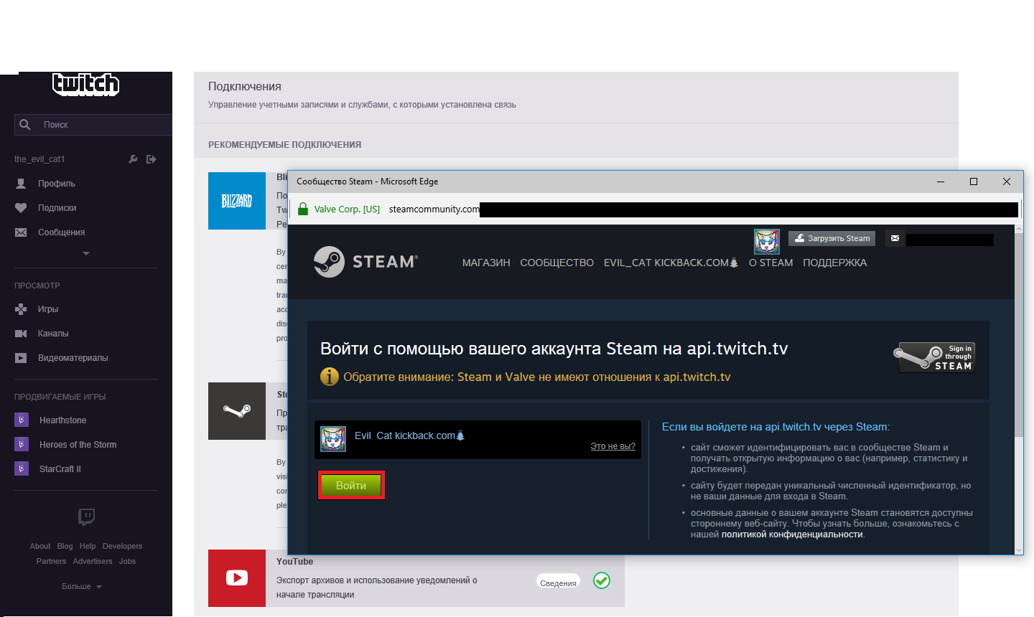1034x617 pixels.
Task: Open the Профиль page in Twitch sidebar
Action: 57,184
